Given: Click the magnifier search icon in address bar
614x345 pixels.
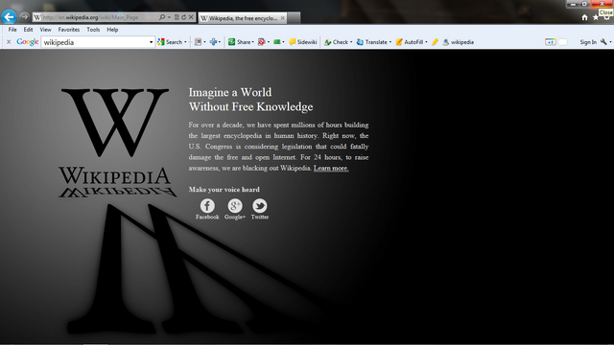Looking at the screenshot, I should 162,17.
